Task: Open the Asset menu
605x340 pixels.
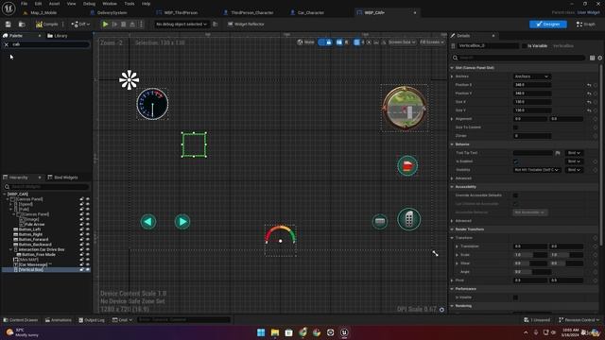Action: 54,4
